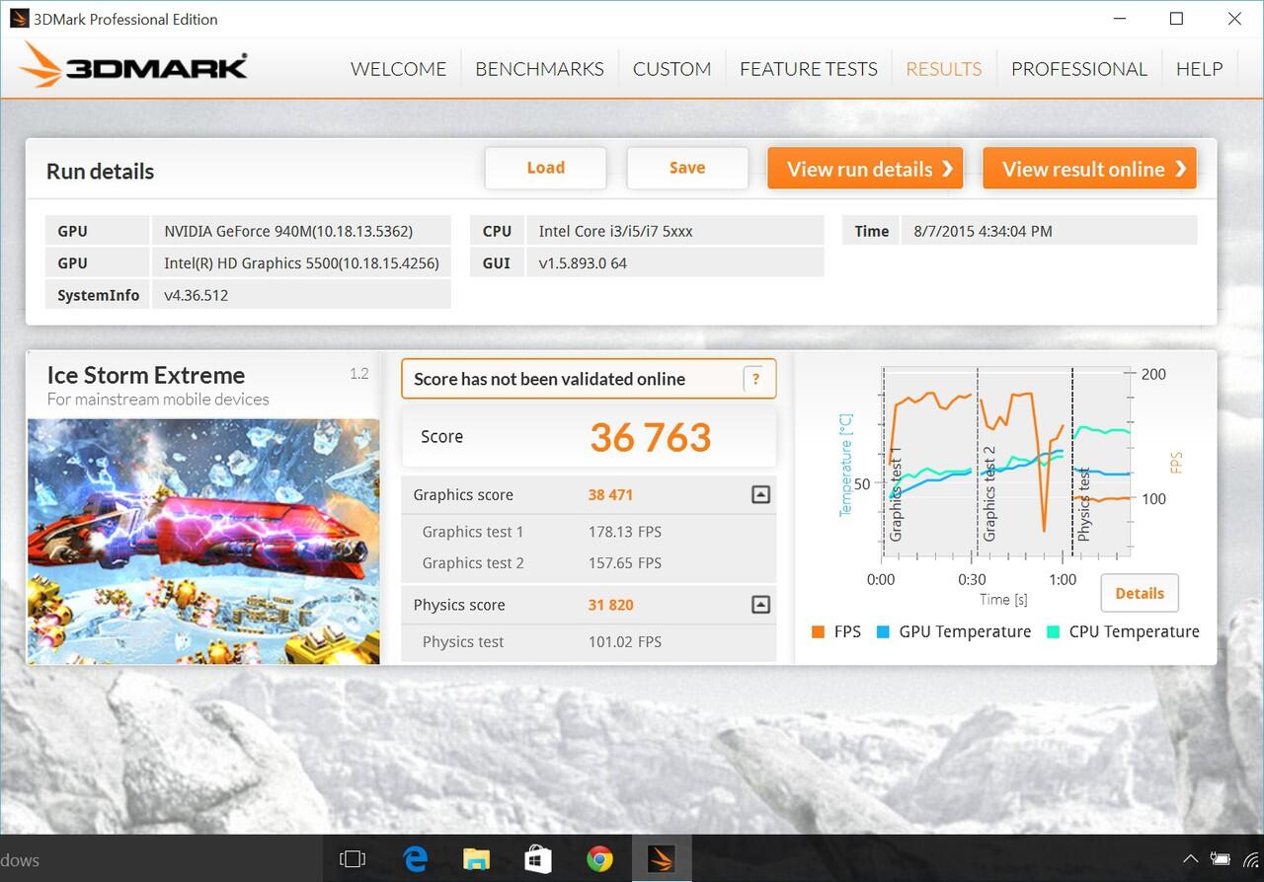Click the battery icon in system tray

1221,859
